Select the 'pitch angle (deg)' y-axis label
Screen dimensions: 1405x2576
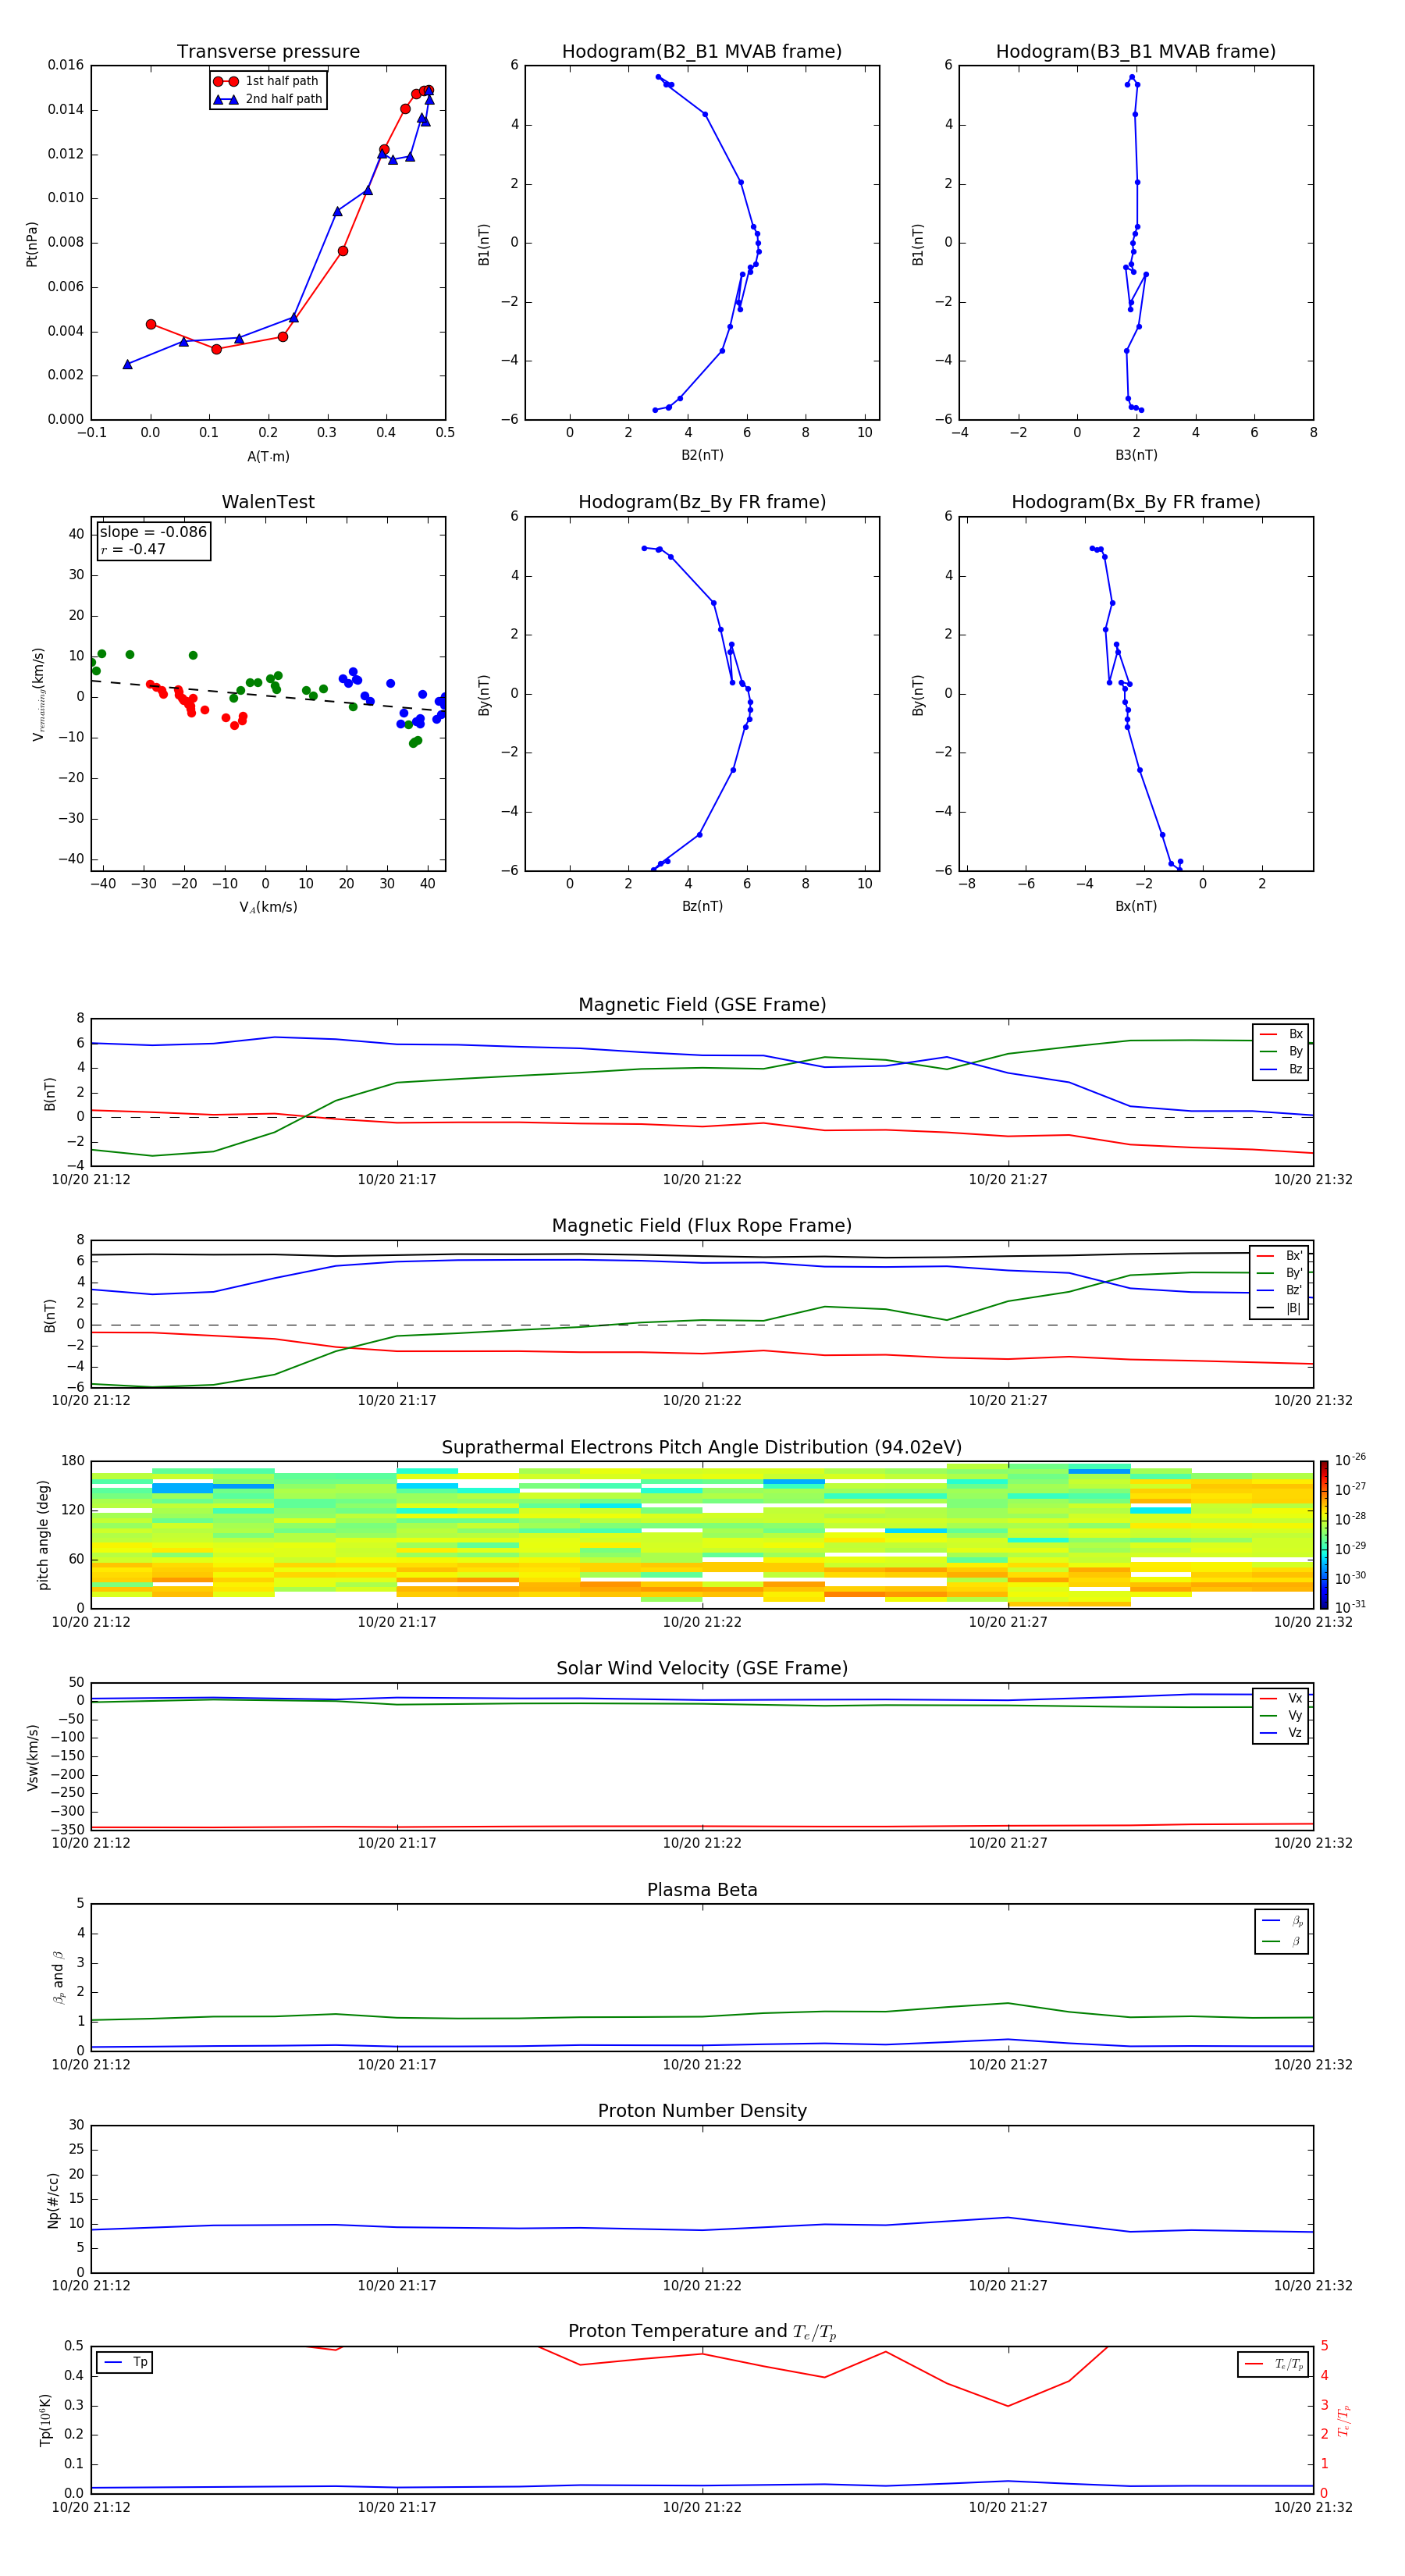pyautogui.click(x=43, y=1535)
